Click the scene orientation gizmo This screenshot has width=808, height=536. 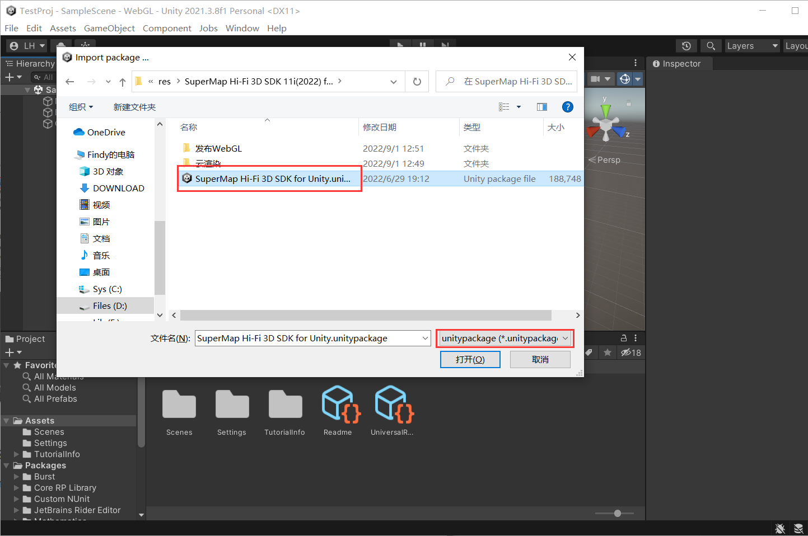tap(607, 124)
